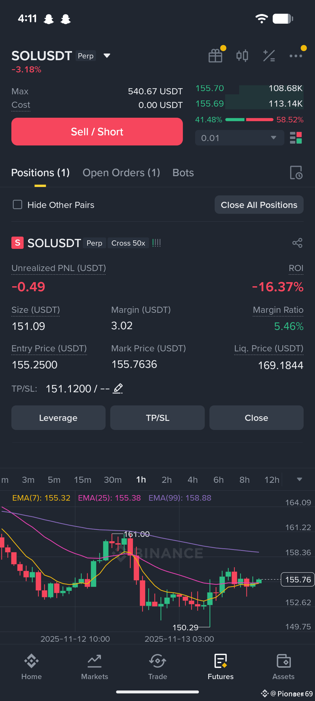This screenshot has width=315, height=701.
Task: Select the 4h chart interval
Action: (x=192, y=480)
